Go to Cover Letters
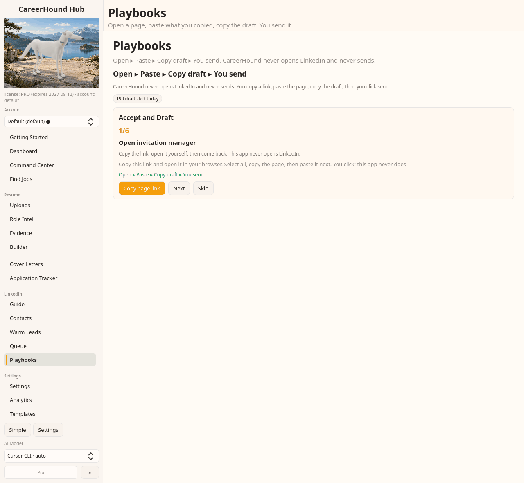Viewport: 524px width, 483px height. tap(50, 264)
